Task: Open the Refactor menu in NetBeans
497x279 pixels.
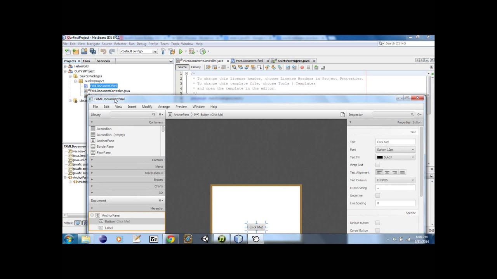Action: 120,44
